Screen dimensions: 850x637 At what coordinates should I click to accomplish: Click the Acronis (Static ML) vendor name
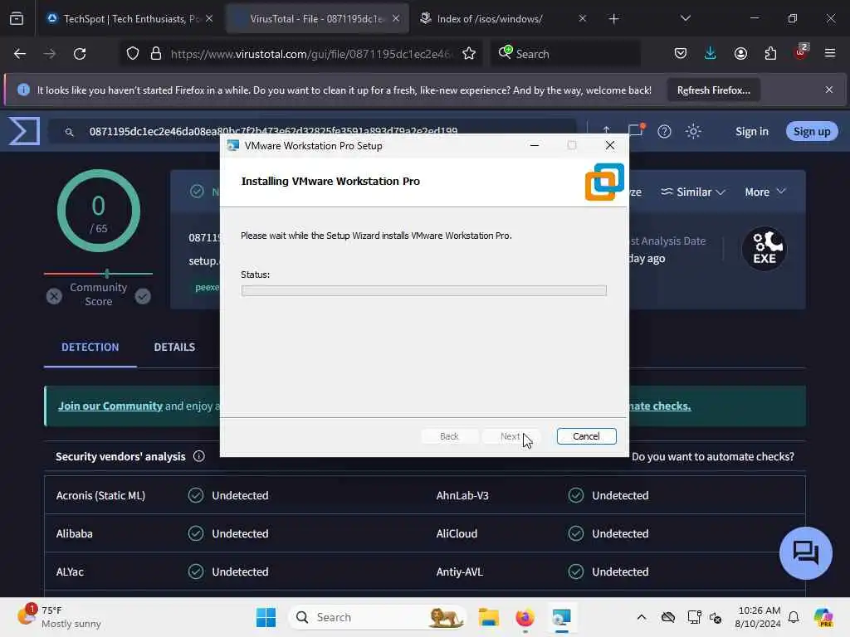tap(100, 496)
